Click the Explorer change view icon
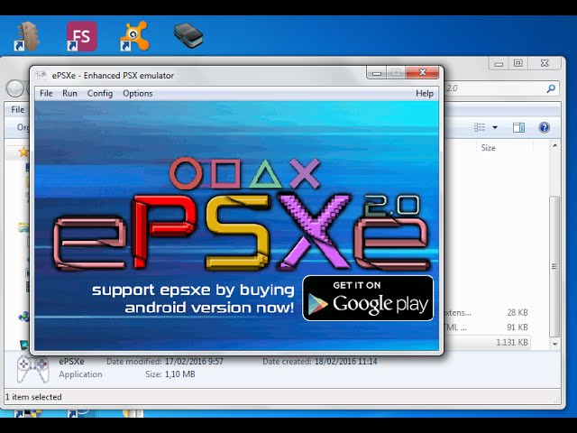Viewport: 577px width, 433px height. coord(480,127)
